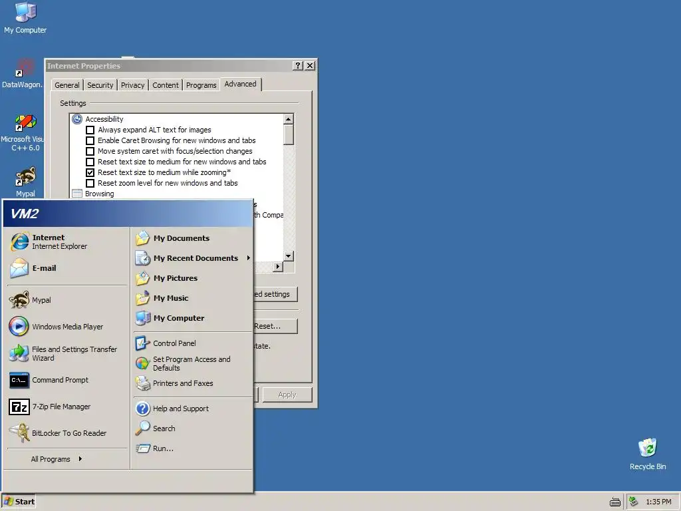
Task: Click the Apply button in Internet Properties
Action: 287,395
